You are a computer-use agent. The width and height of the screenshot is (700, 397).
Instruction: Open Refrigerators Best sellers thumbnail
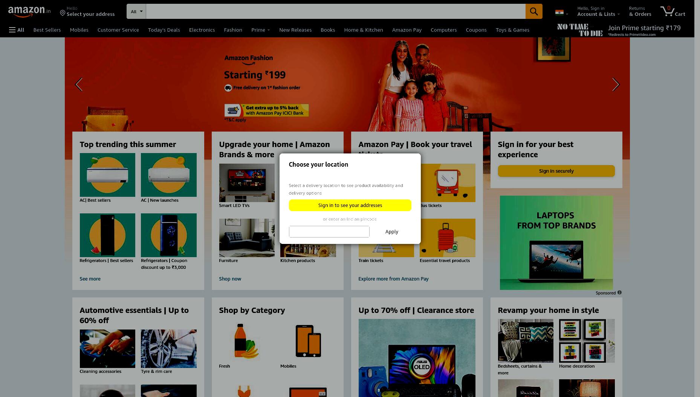tap(107, 235)
